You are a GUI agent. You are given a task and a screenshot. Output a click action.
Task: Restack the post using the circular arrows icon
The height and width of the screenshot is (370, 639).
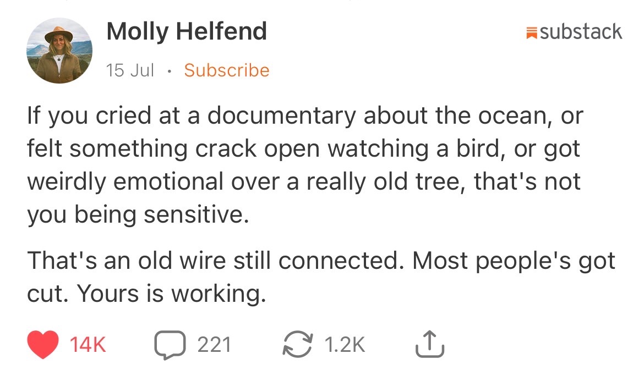[x=298, y=344]
